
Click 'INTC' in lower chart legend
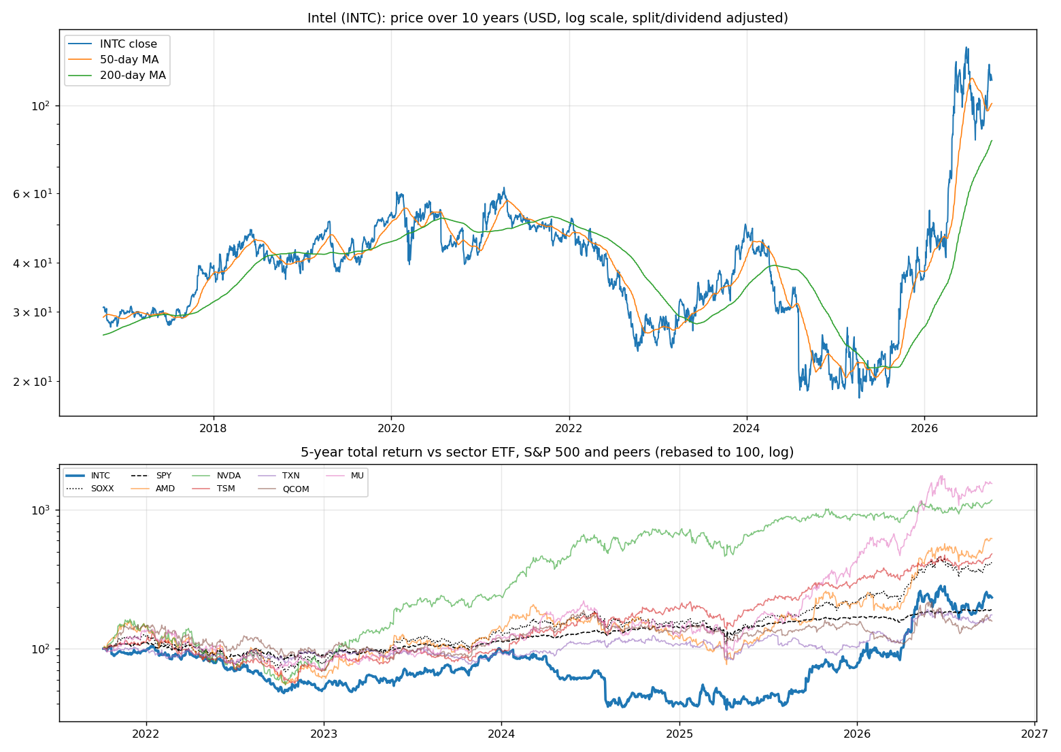point(88,476)
